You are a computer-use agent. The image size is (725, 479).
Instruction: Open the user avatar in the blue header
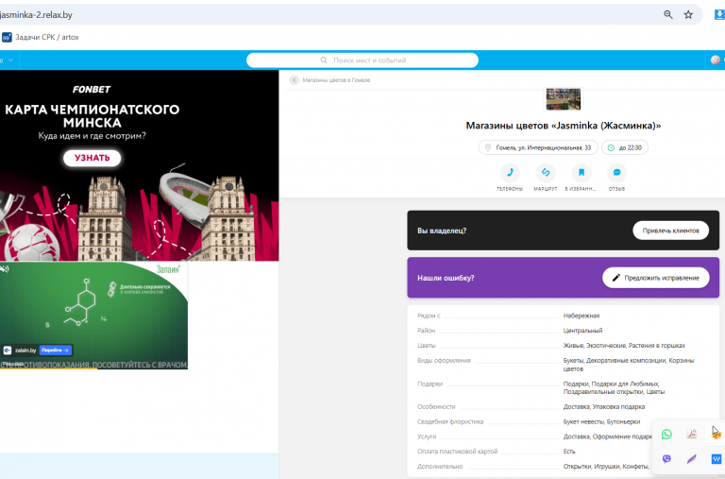(716, 60)
